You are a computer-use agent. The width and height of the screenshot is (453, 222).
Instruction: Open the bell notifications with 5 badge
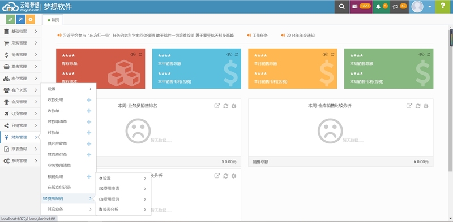point(381,7)
